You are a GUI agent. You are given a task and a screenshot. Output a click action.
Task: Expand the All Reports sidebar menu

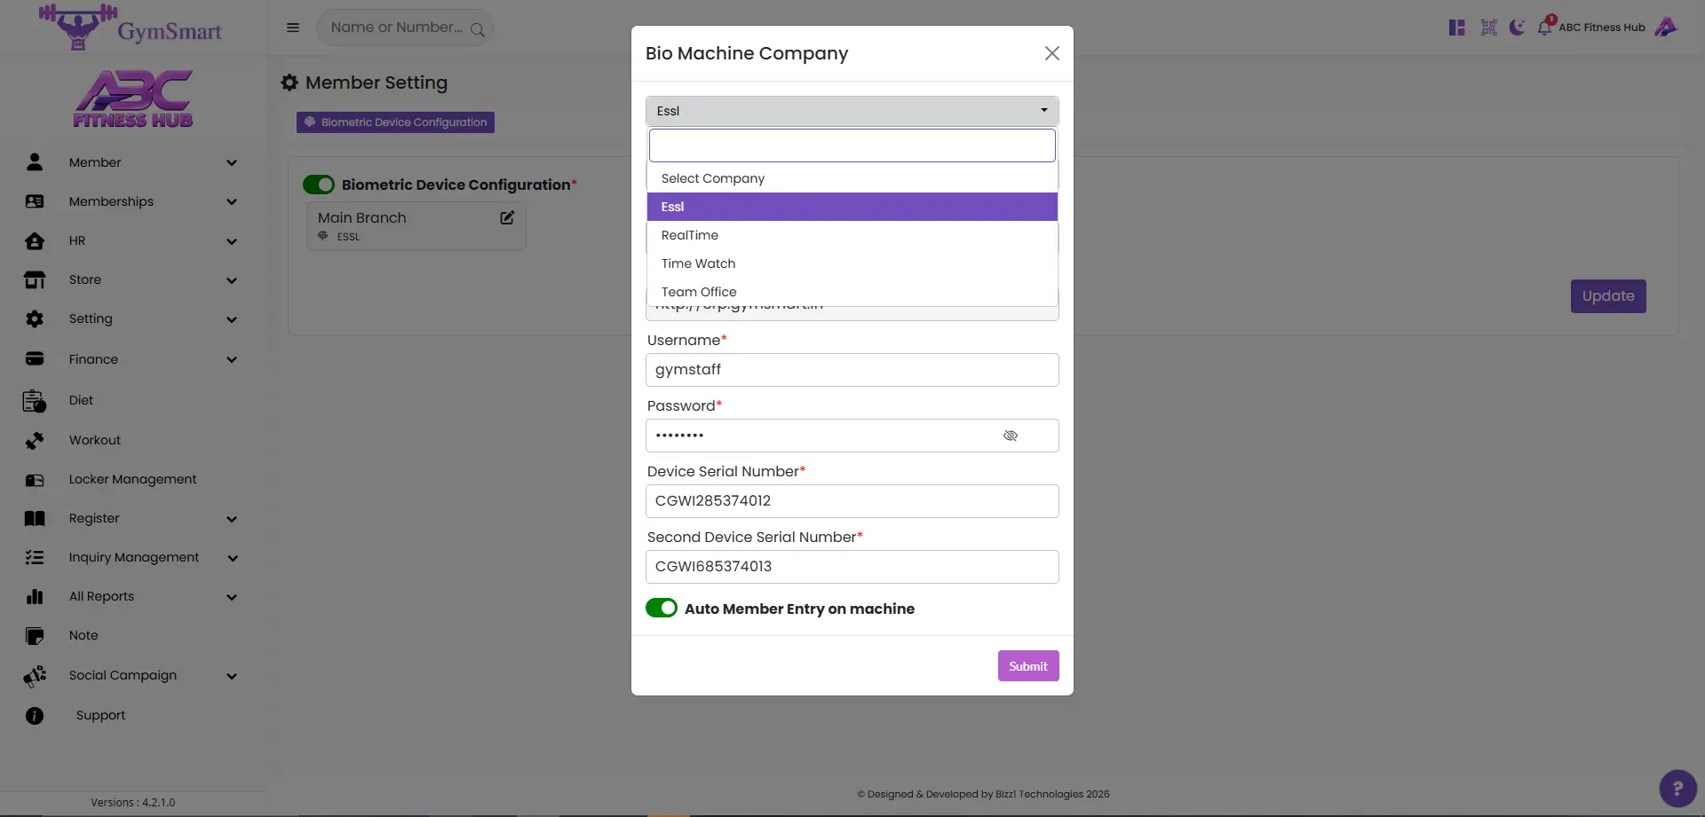(x=232, y=597)
